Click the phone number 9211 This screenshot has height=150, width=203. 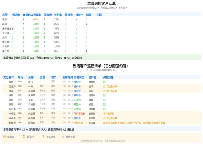(20, 86)
